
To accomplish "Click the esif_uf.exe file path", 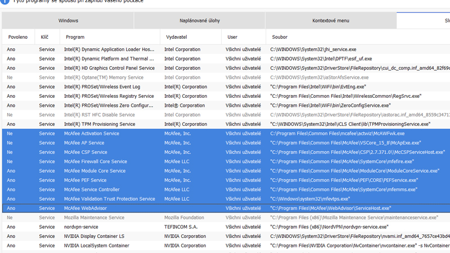I will (321, 58).
